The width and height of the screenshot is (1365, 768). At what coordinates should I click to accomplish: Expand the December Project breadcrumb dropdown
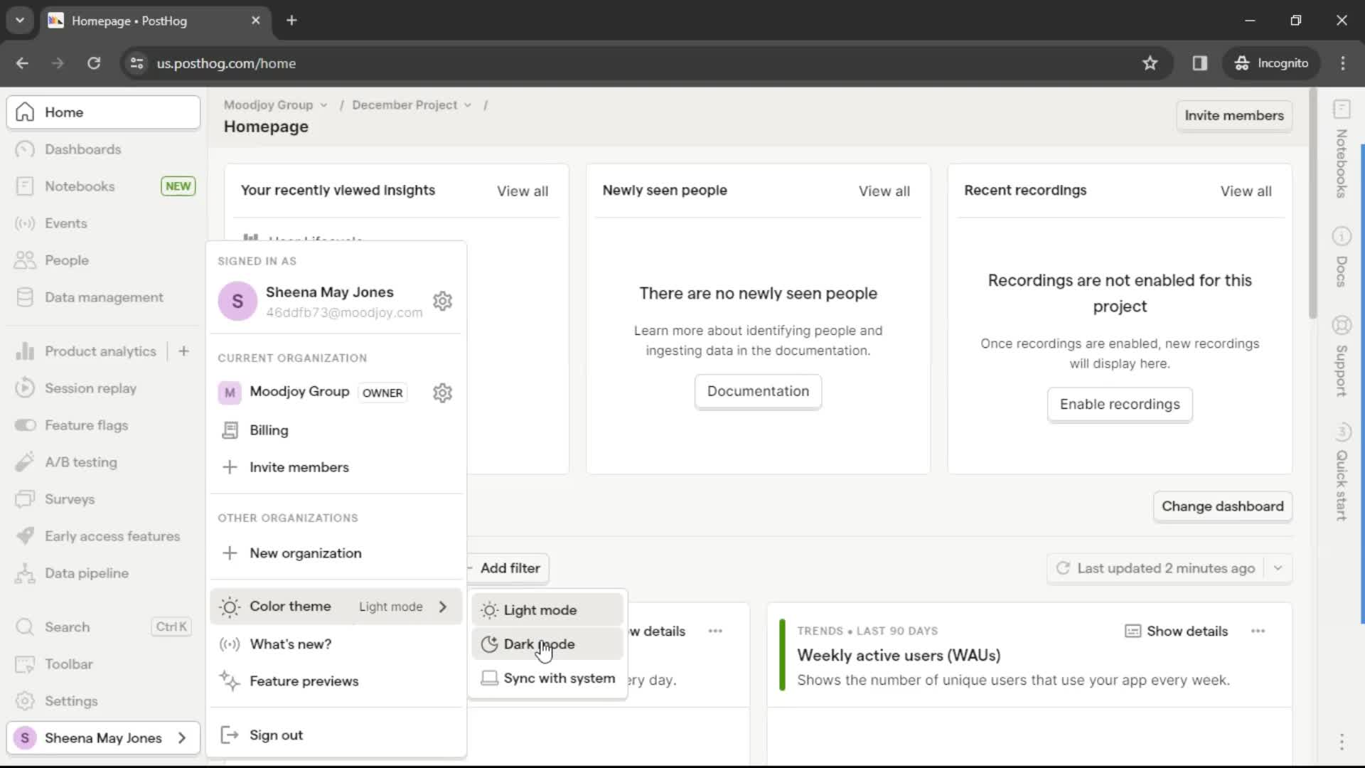click(x=412, y=105)
